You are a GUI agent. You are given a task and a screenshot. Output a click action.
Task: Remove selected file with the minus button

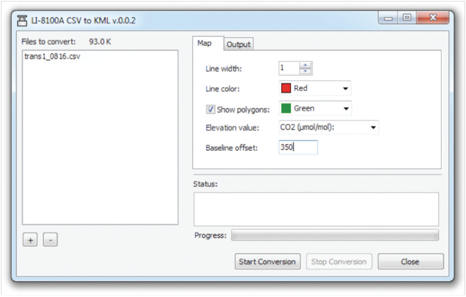point(50,240)
